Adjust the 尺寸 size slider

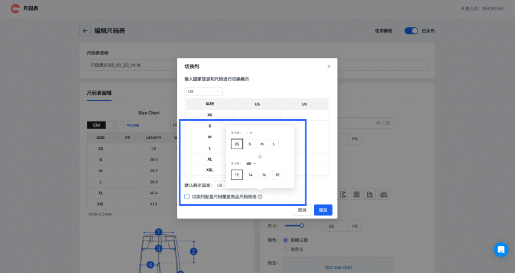(x=301, y=226)
